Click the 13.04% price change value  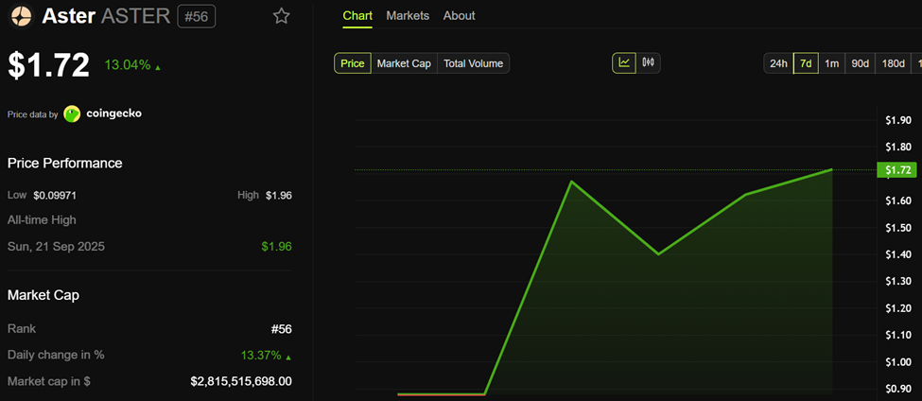[128, 65]
